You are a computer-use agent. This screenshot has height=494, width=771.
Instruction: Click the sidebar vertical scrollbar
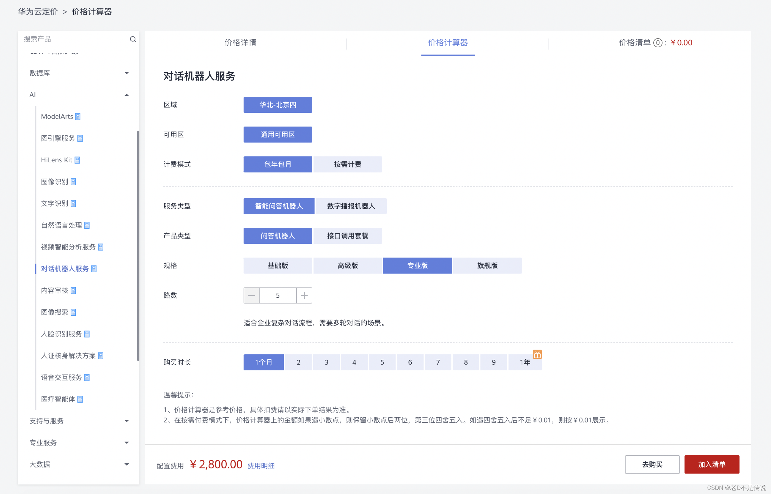[138, 246]
